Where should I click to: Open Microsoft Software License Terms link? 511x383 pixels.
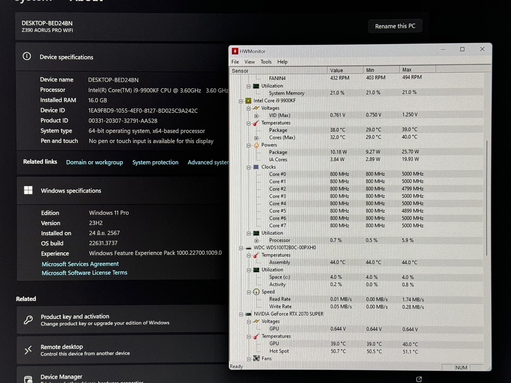tap(84, 273)
